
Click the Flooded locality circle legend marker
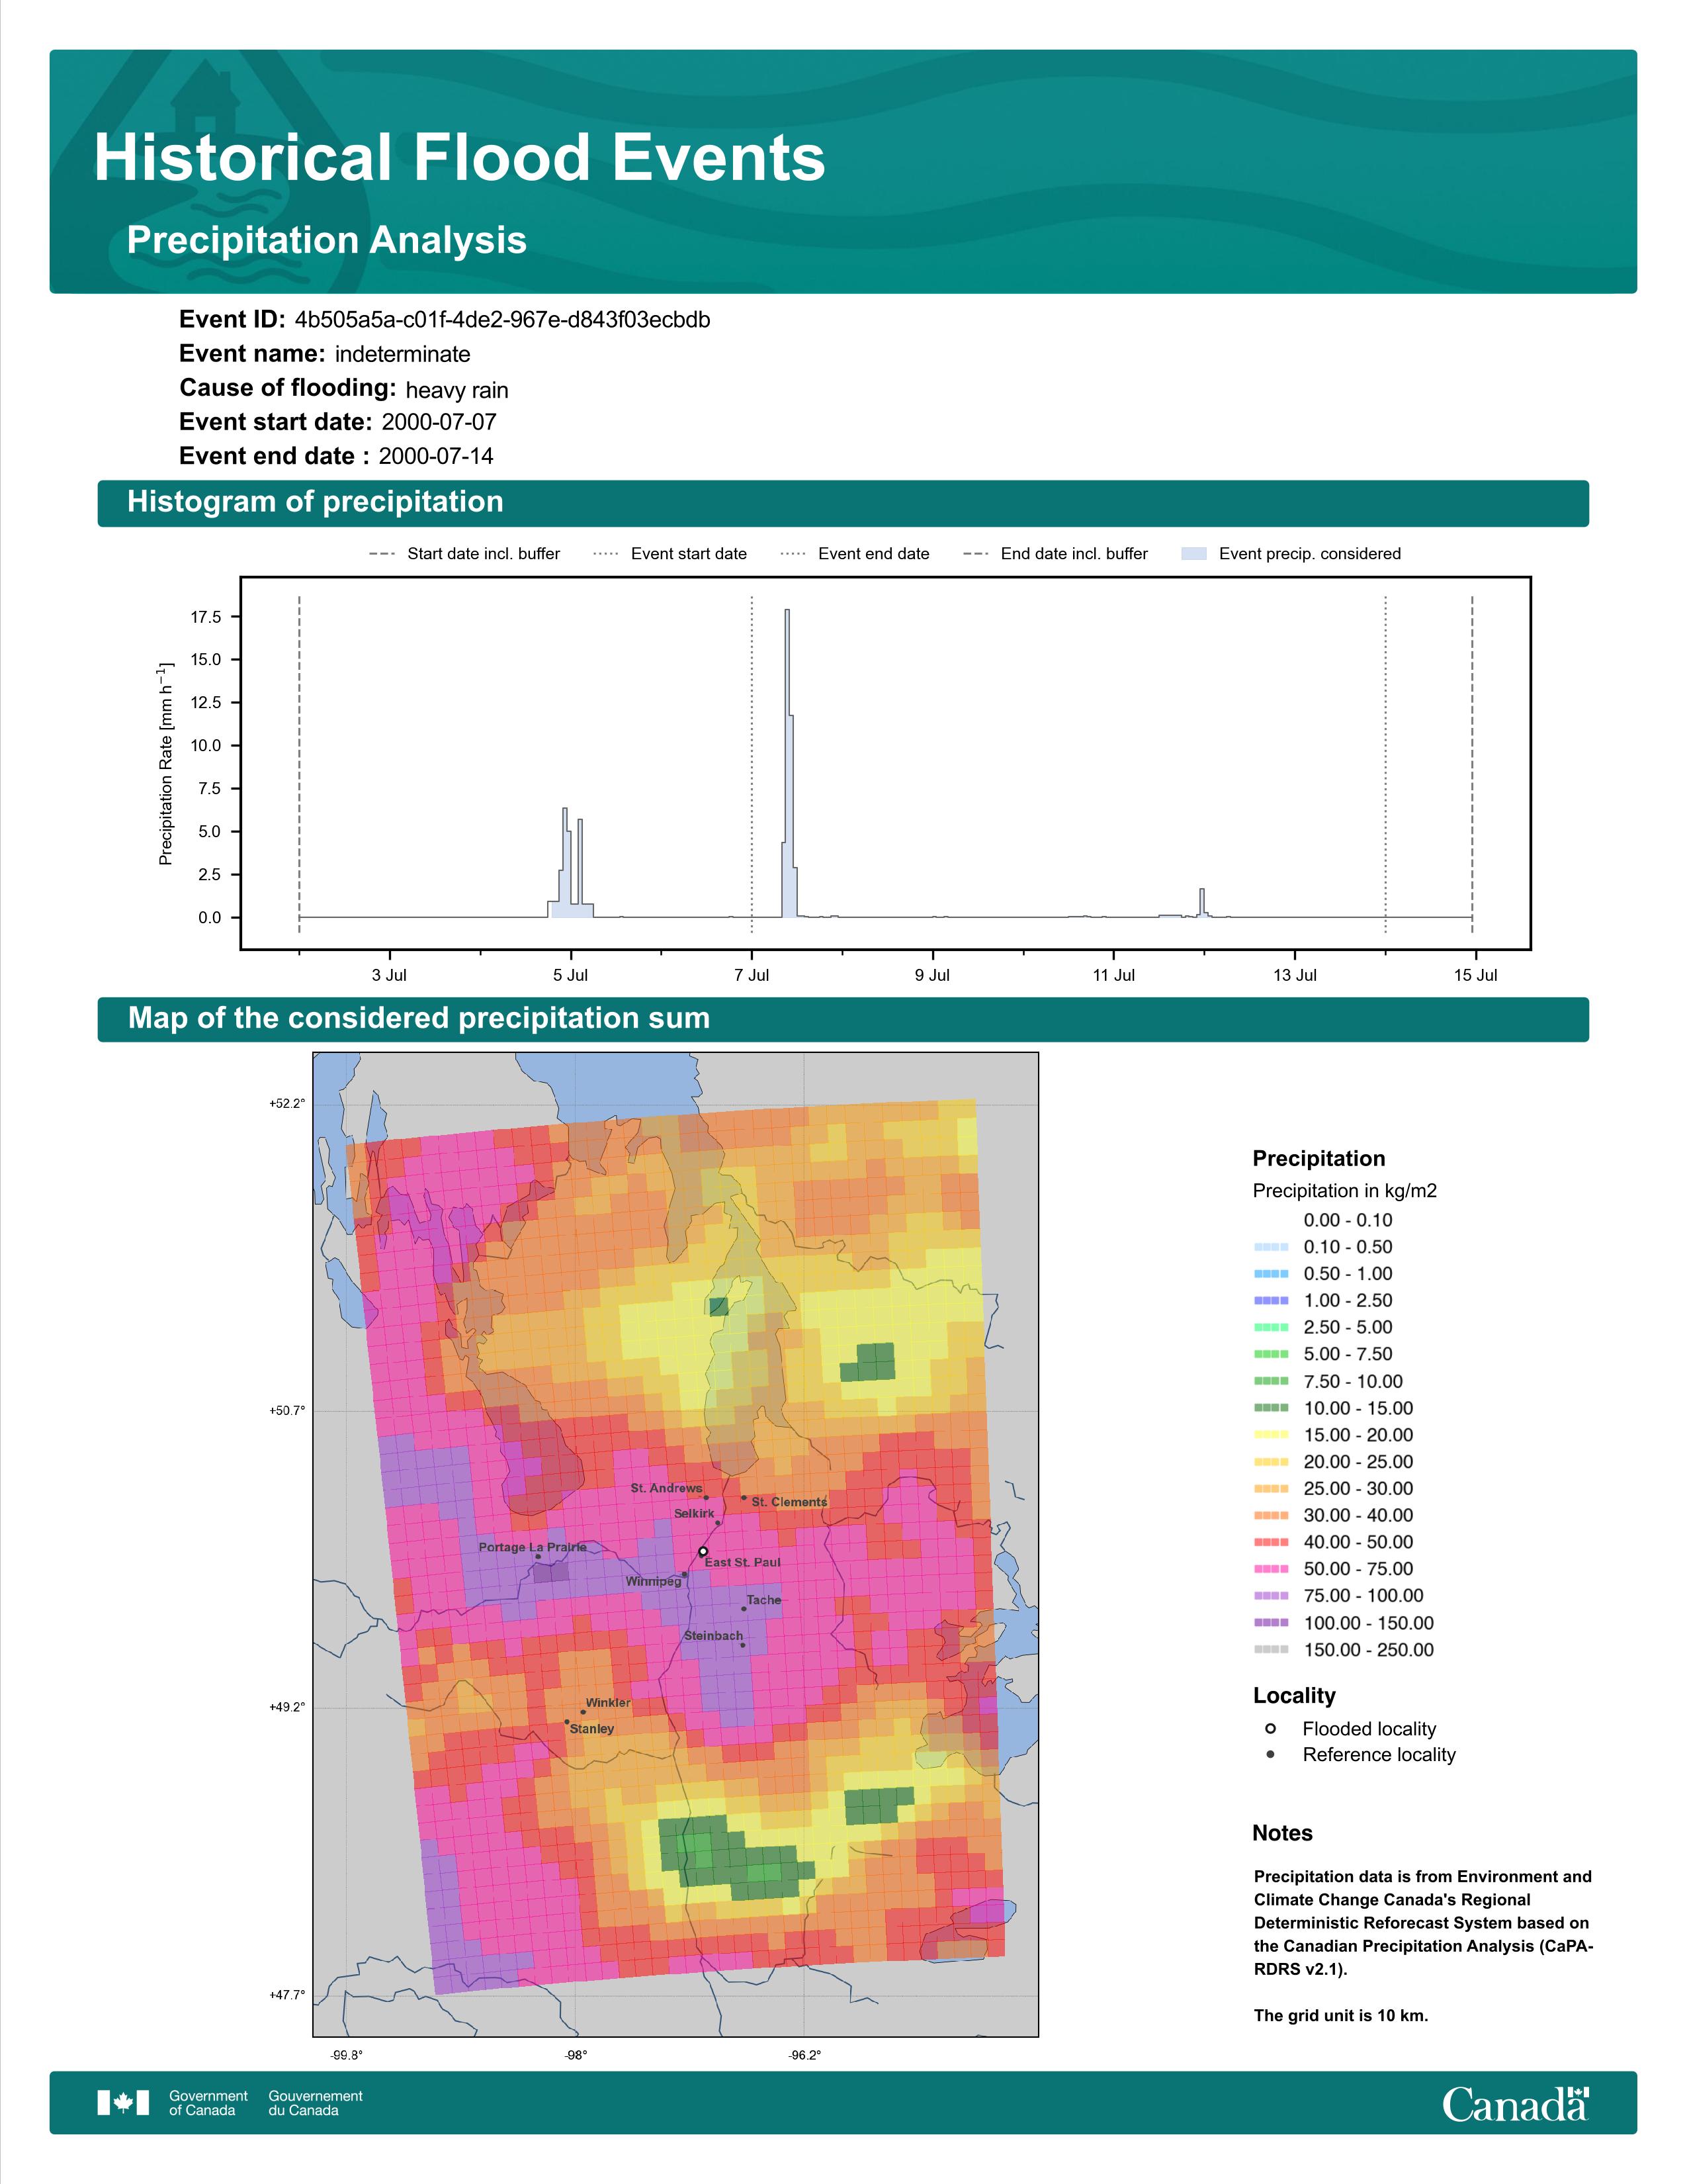(x=1270, y=1729)
